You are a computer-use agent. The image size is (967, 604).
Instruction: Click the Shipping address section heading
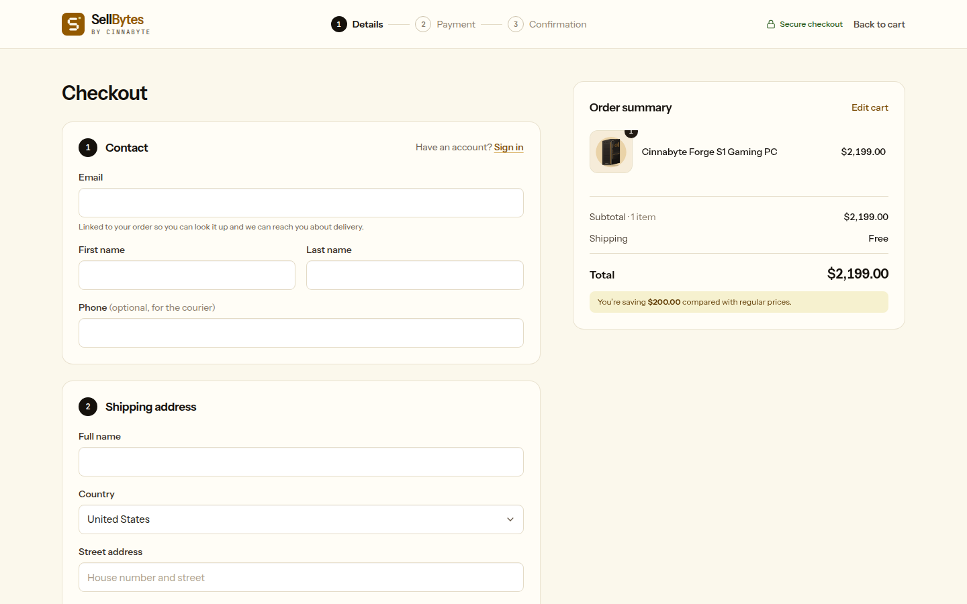(150, 407)
